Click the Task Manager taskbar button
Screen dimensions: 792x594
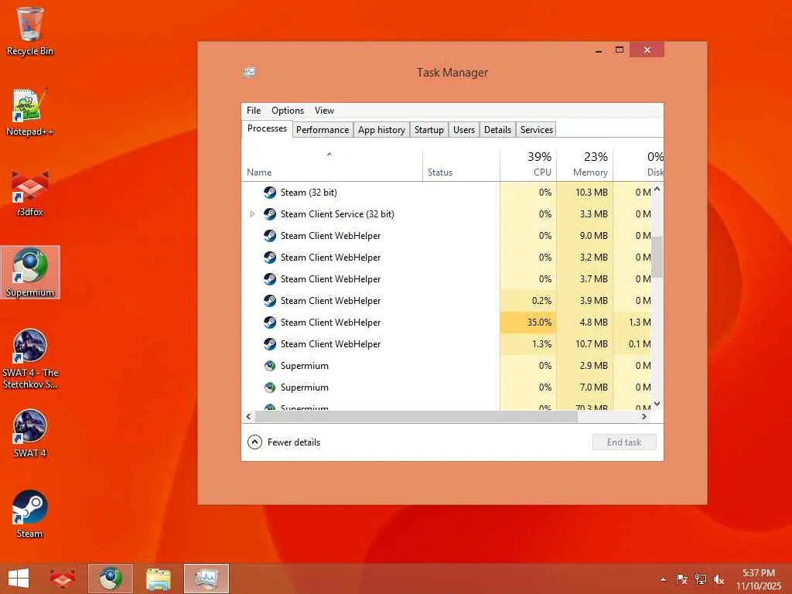207,579
